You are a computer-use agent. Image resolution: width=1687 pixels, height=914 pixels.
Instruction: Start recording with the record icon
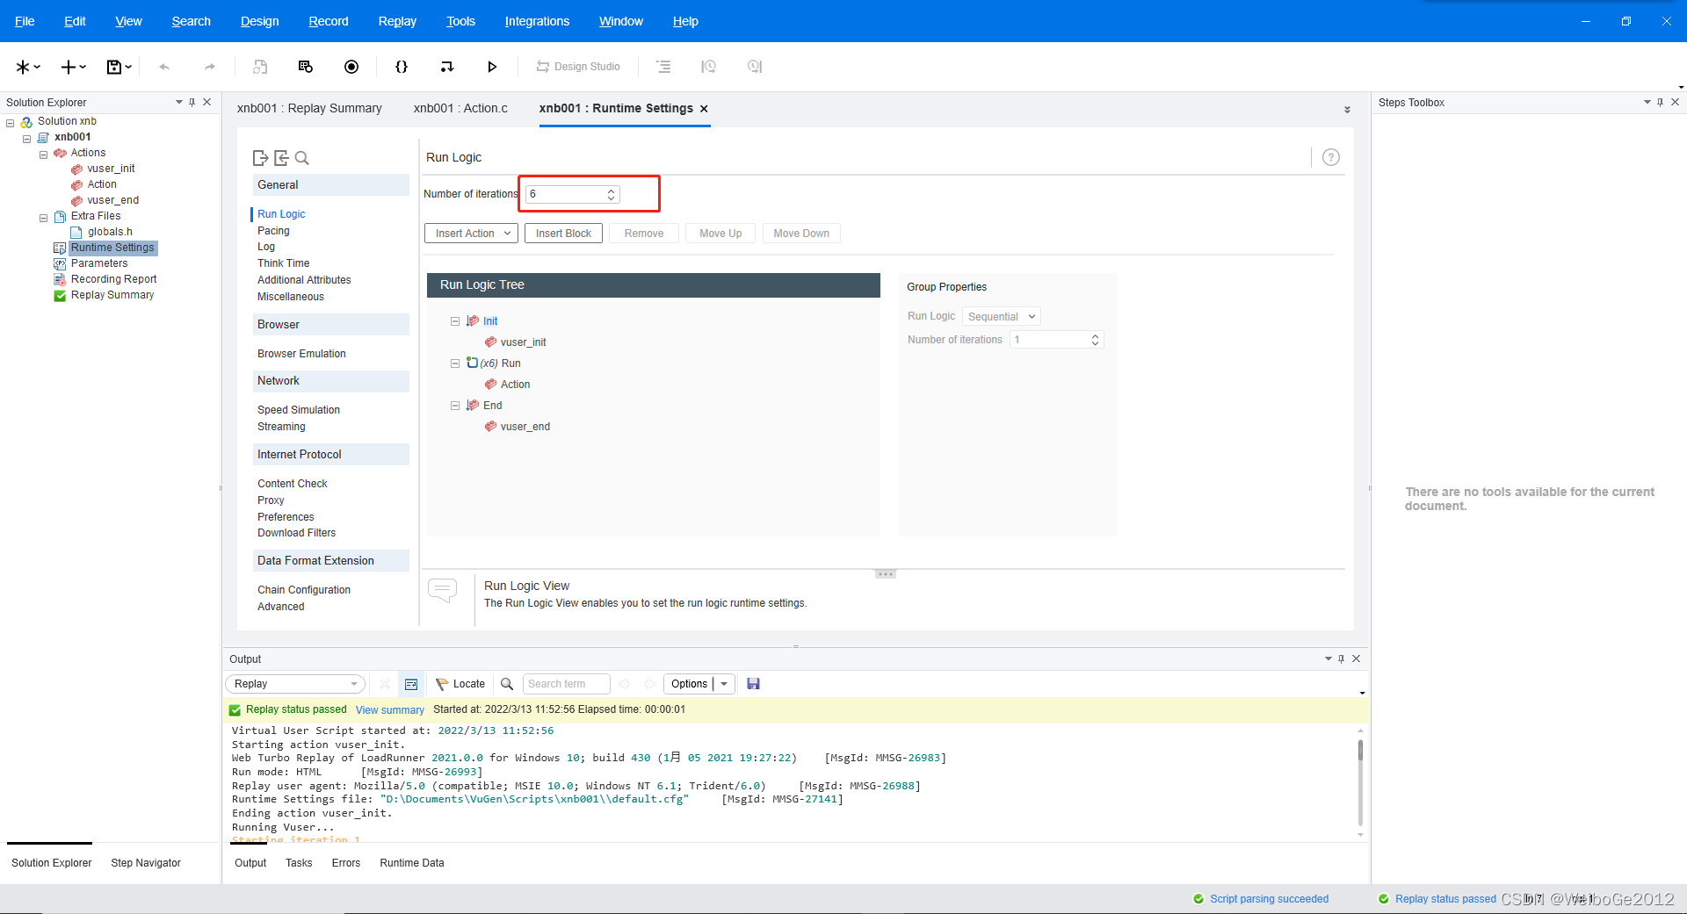(x=351, y=67)
